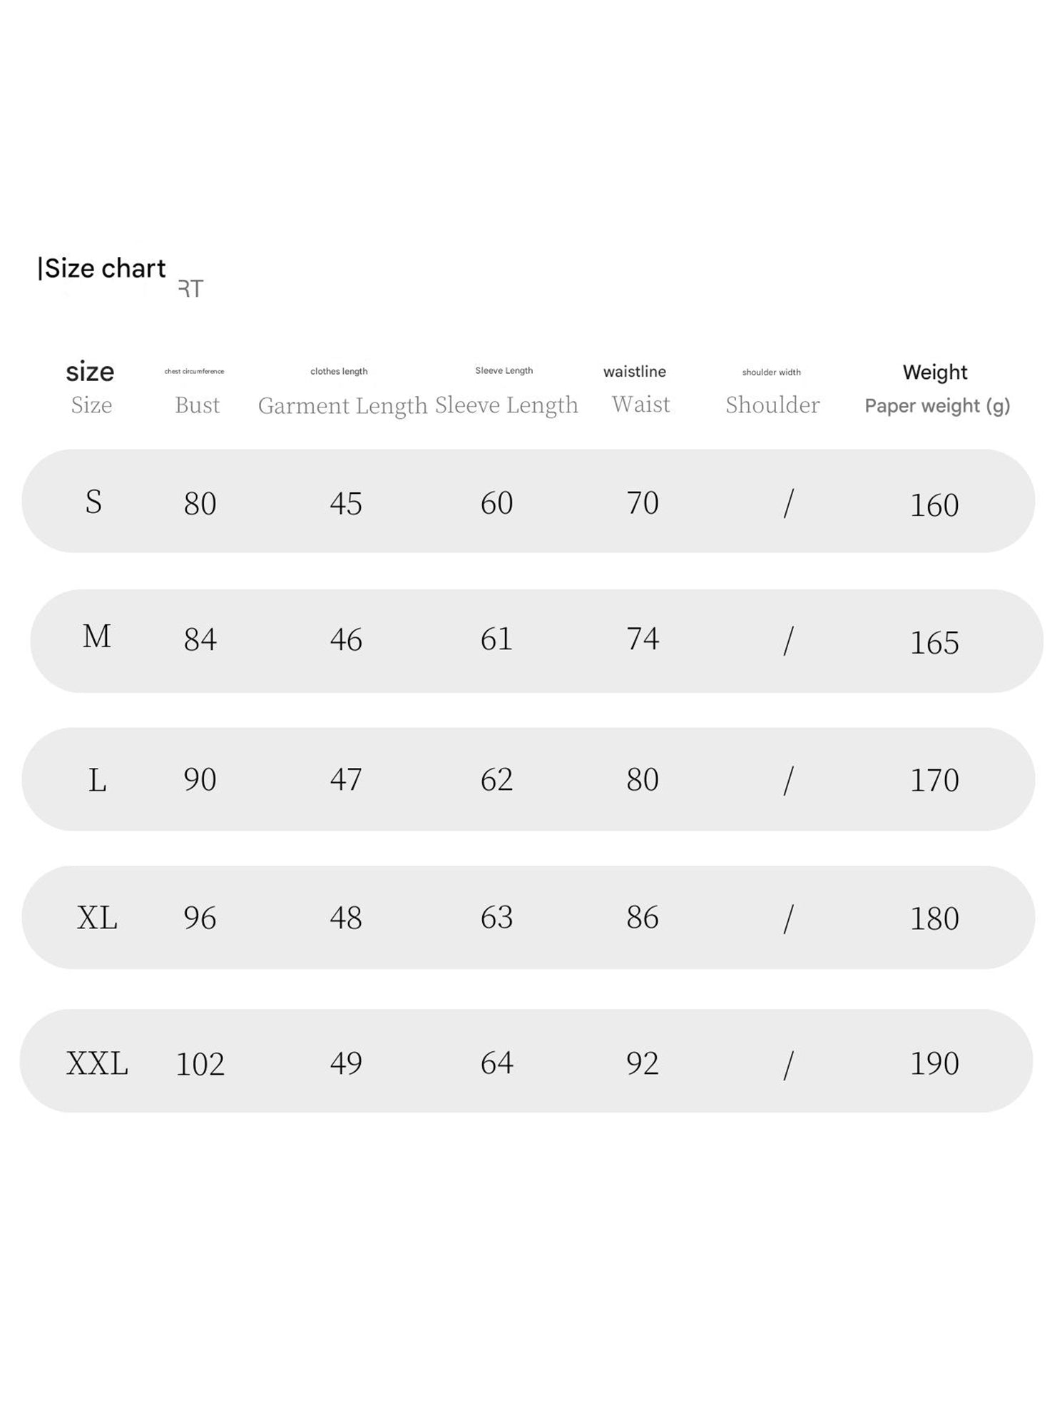
Task: Select the waist value 86 in XL row
Action: click(x=643, y=917)
